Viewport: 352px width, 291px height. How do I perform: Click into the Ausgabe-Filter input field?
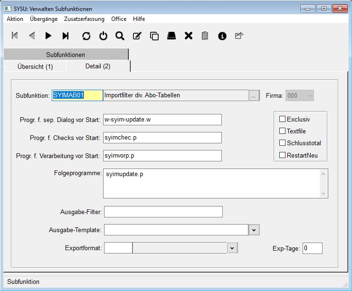[x=162, y=211]
